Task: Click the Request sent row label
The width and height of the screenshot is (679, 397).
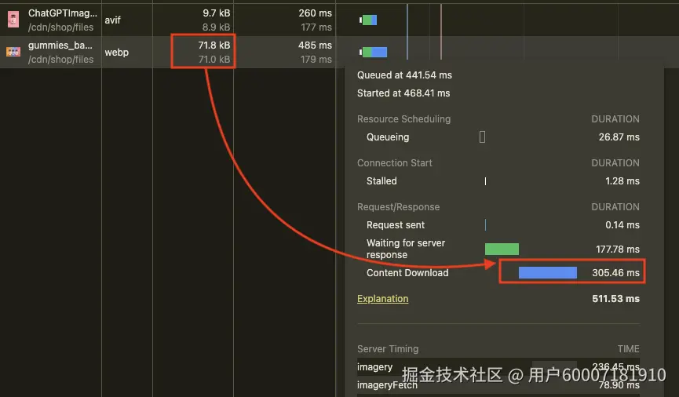Action: (396, 225)
